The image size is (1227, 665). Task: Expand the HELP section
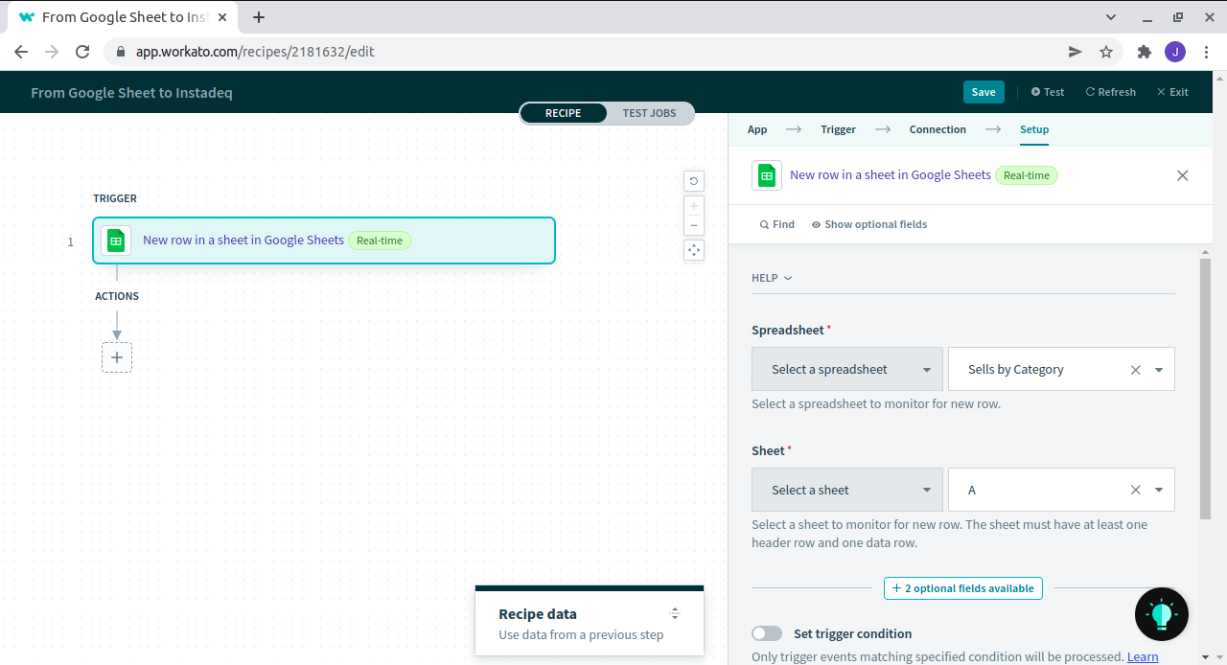point(773,278)
